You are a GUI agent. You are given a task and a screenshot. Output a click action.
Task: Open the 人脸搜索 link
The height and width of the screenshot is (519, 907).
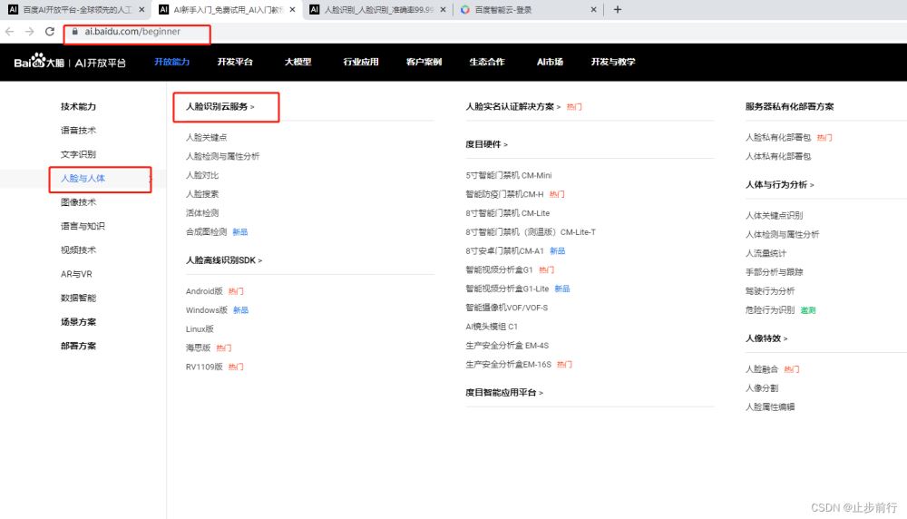[x=202, y=194]
